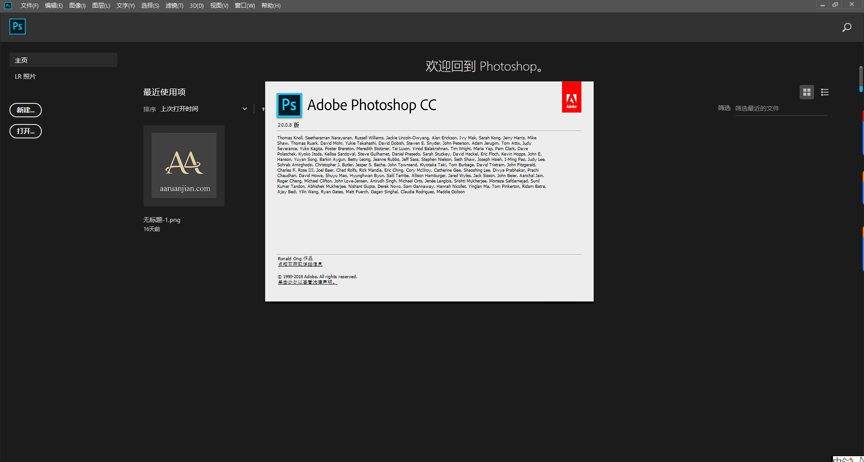Image resolution: width=864 pixels, height=462 pixels.
Task: Select the 主页 sidebar tab
Action: [x=63, y=60]
